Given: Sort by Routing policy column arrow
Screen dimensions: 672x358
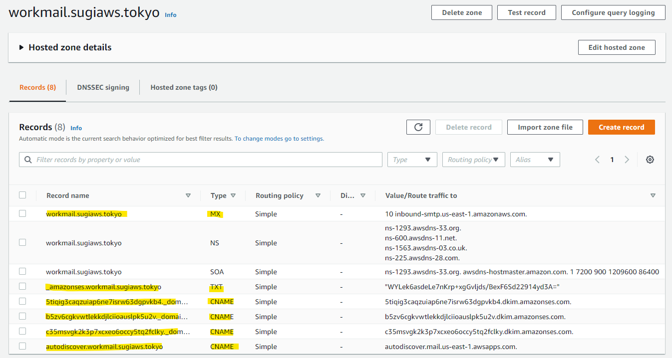Looking at the screenshot, I should click(x=318, y=195).
